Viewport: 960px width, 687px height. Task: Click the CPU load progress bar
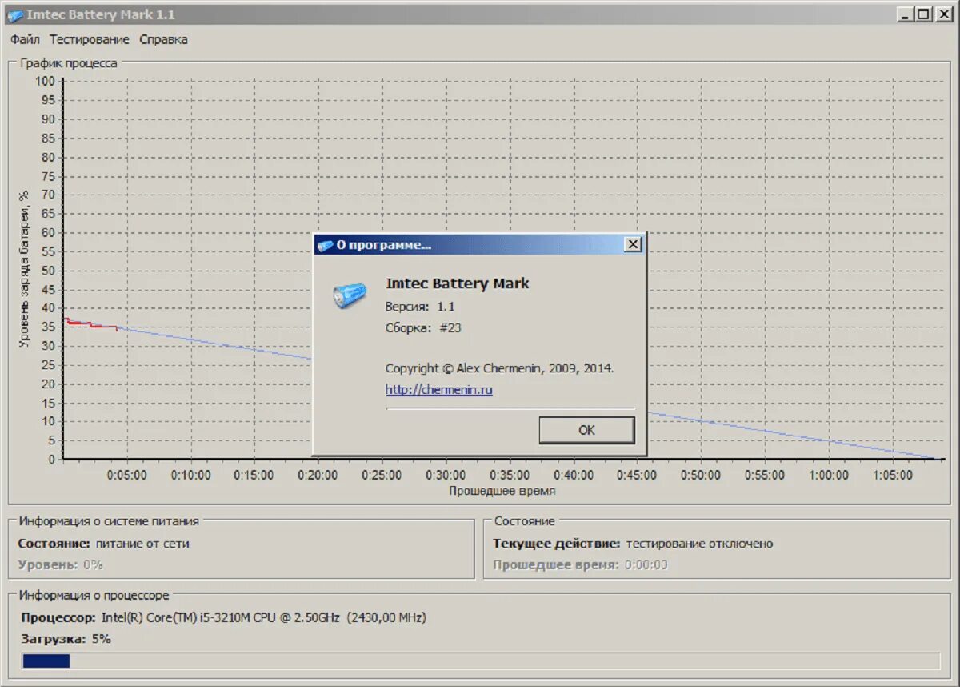pos(480,661)
